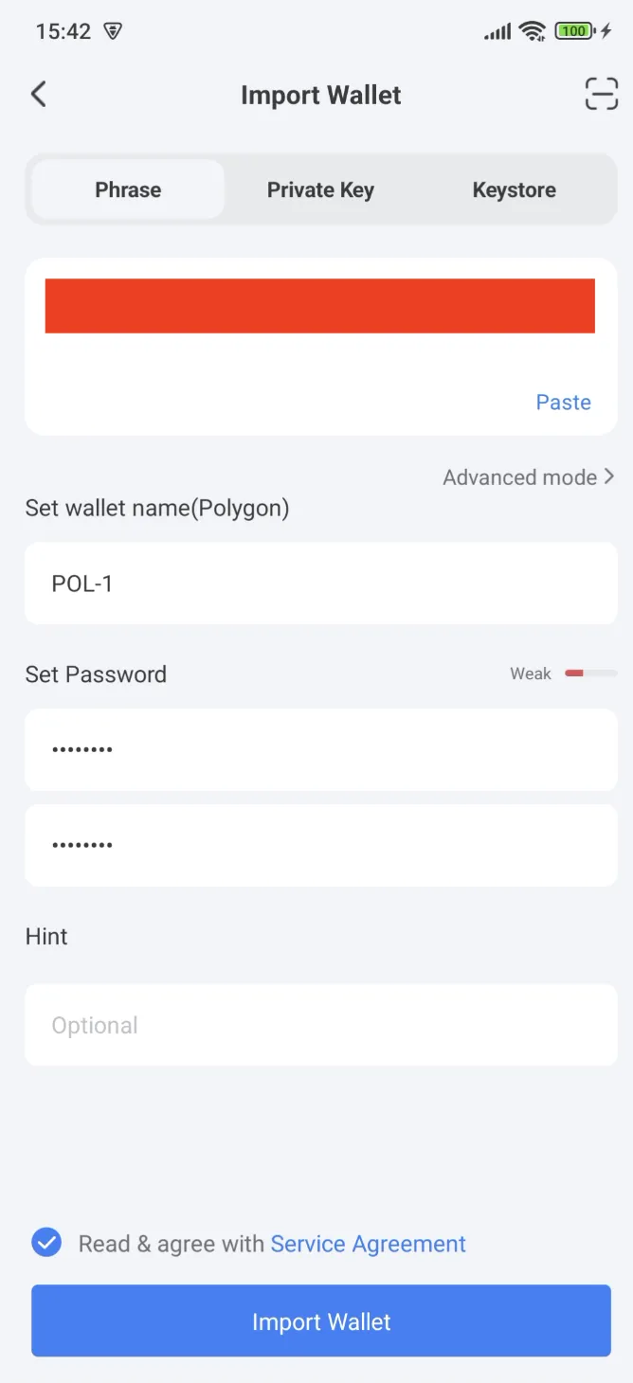633x1383 pixels.
Task: Tap the security shield icon in status bar
Action: point(113,30)
